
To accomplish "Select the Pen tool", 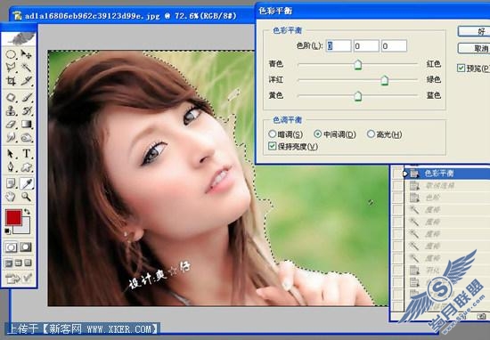I will pyautogui.click(x=11, y=167).
